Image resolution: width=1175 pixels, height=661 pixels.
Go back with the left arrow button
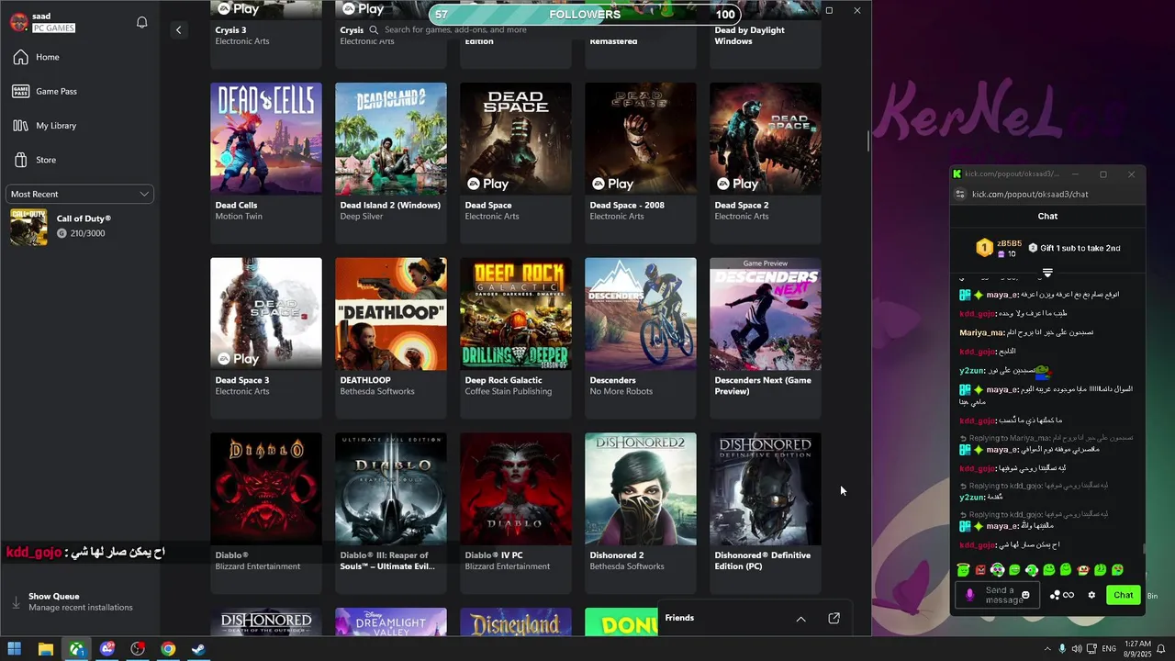(x=178, y=29)
